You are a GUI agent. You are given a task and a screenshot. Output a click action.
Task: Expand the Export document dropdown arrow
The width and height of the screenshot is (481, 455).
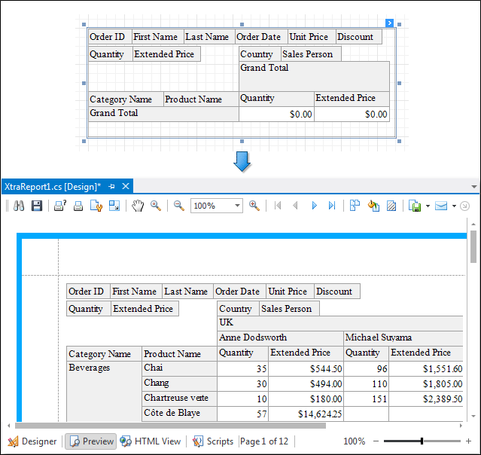point(428,206)
